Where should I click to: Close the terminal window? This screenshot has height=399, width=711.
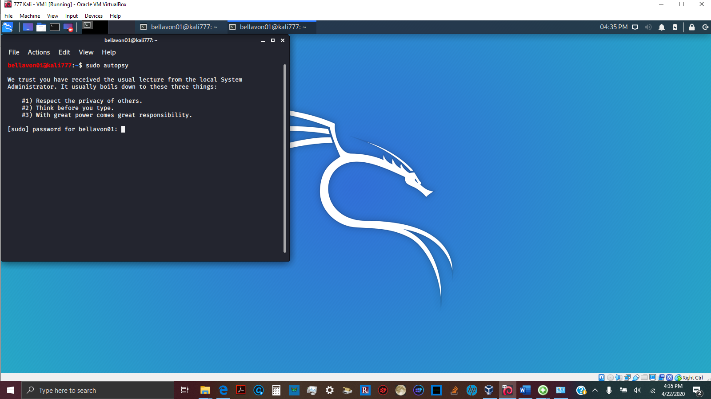tap(283, 40)
